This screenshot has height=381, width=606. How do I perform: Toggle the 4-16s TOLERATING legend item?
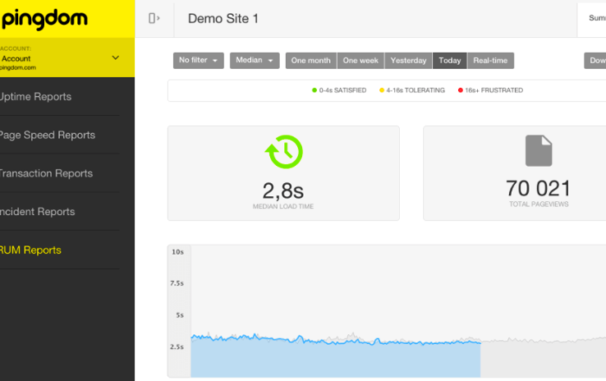412,90
